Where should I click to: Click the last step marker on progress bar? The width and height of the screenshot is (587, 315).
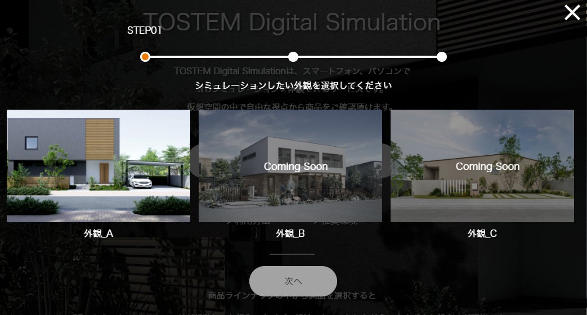[442, 57]
